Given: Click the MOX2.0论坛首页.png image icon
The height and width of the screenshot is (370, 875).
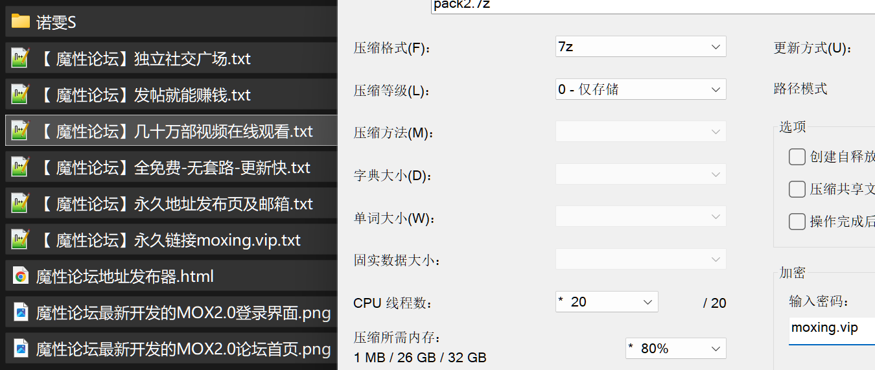Looking at the screenshot, I should coord(21,349).
